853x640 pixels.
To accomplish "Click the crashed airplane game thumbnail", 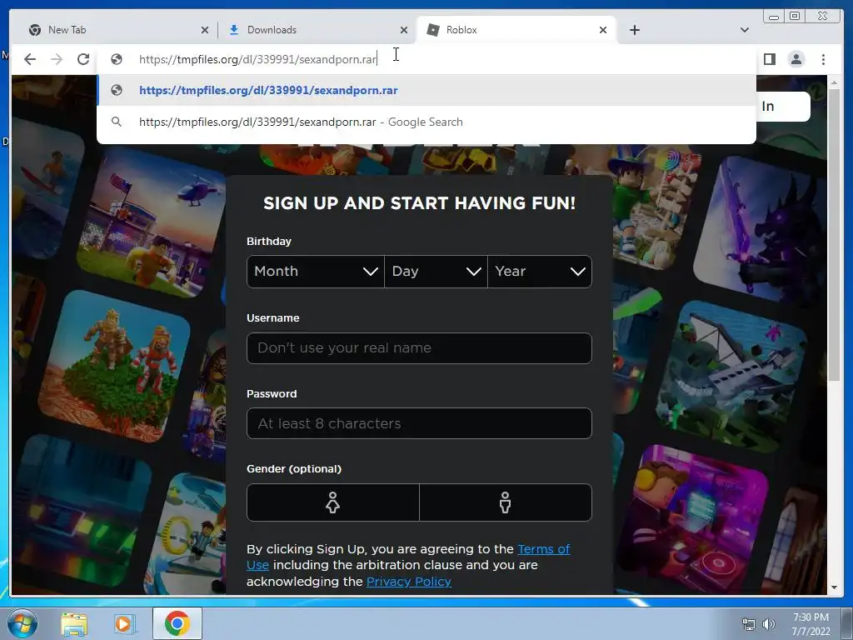I will click(x=731, y=377).
